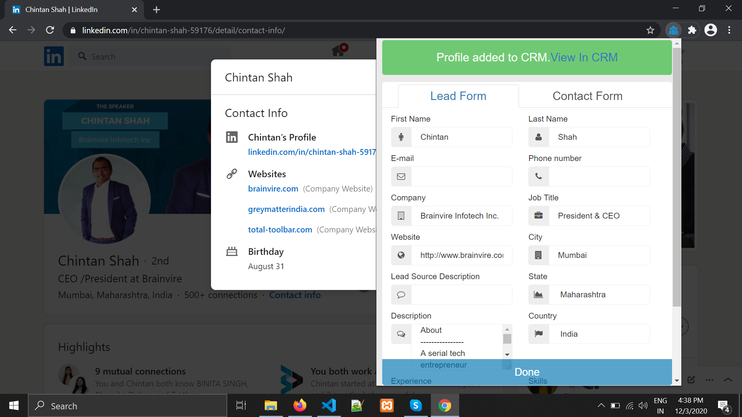Click View In CRM link
This screenshot has width=742, height=417.
click(x=584, y=57)
